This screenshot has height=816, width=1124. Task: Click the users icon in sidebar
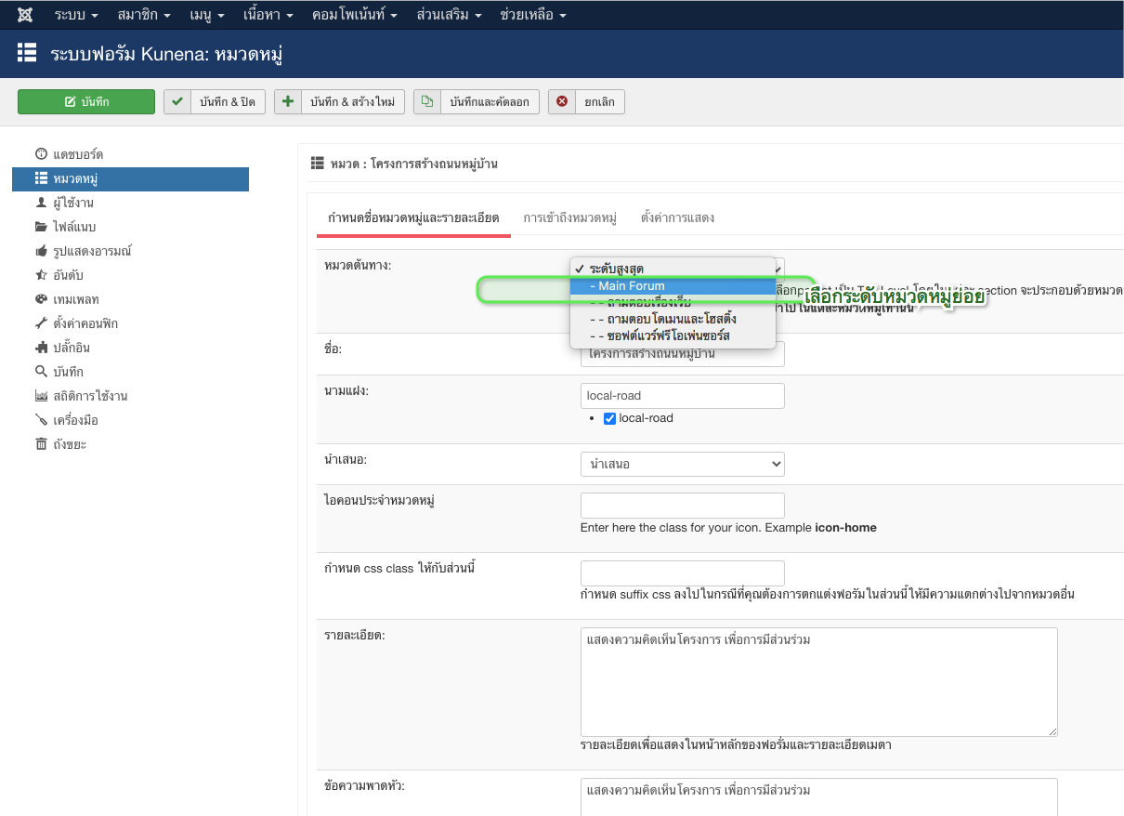(x=41, y=203)
